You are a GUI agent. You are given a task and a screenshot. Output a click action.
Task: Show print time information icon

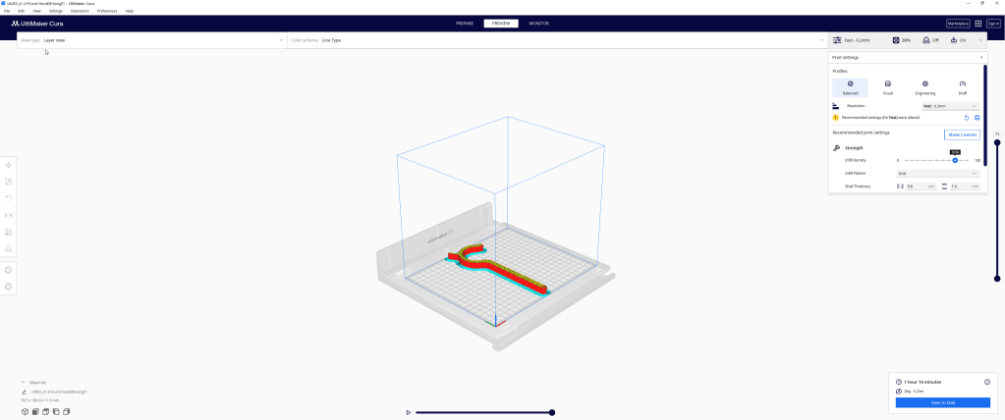[986, 381]
